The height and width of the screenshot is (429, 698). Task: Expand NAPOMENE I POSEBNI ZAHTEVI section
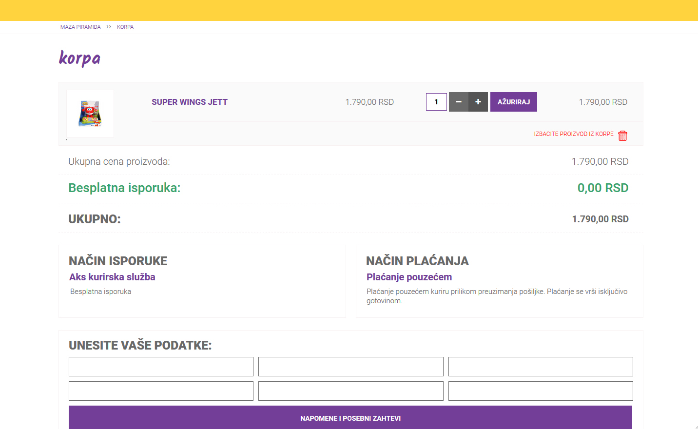tap(350, 418)
